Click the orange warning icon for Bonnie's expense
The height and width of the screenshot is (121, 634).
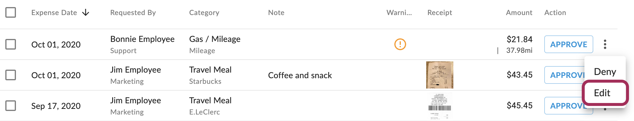coord(400,44)
